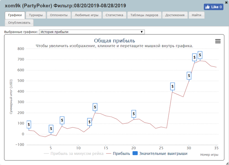Click the $ win flag at game 1
Screen dimensions: 229x165
(29, 124)
